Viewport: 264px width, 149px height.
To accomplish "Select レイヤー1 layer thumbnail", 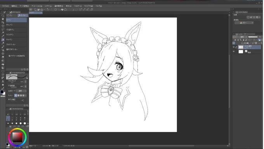I will tap(241, 47).
